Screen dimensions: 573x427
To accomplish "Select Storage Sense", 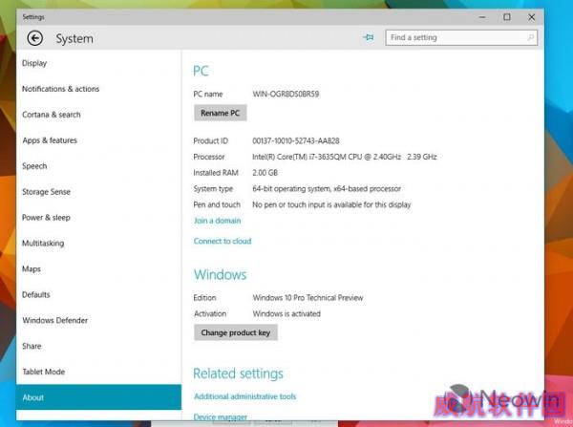I will coord(46,192).
